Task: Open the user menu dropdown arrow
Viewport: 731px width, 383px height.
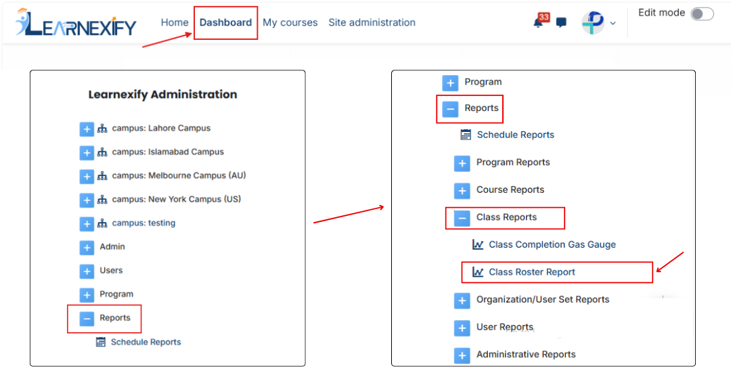Action: [613, 23]
